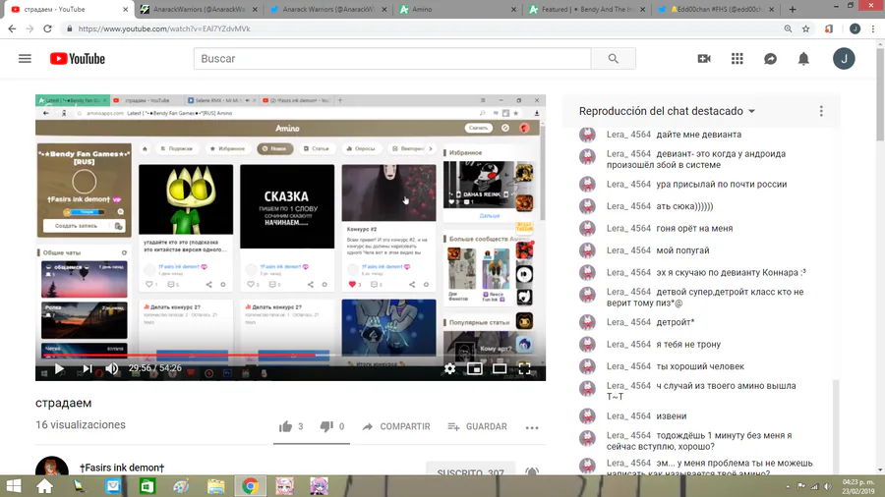Open the Chrome three-dot menu
The width and height of the screenshot is (885, 497).
point(873,28)
